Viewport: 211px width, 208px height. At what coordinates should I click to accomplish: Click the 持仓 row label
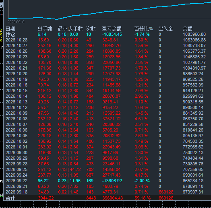pyautogui.click(x=10, y=35)
